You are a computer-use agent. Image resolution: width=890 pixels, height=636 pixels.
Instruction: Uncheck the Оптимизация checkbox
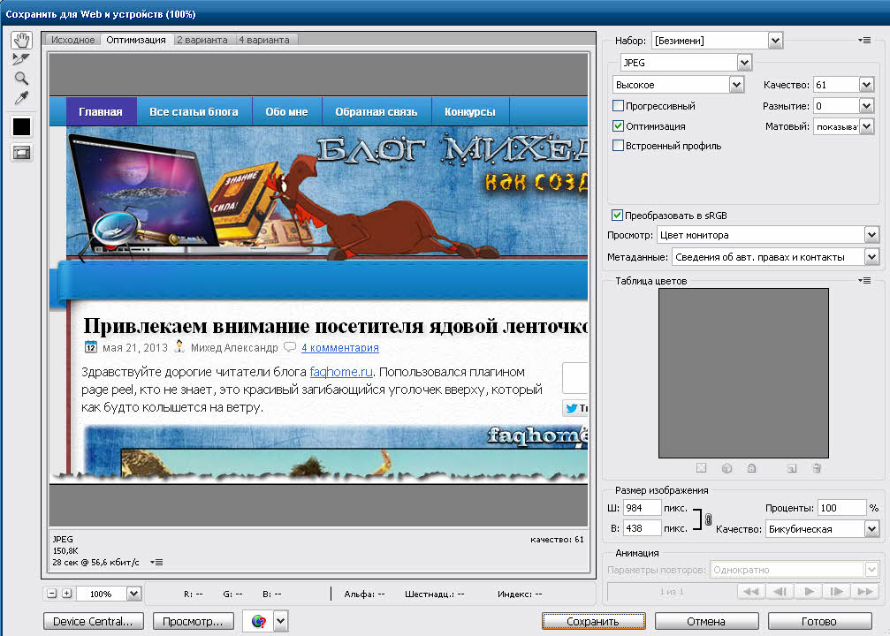pos(619,126)
